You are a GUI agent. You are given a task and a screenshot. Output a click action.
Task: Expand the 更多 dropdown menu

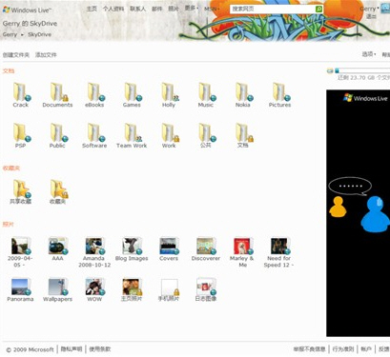192,8
